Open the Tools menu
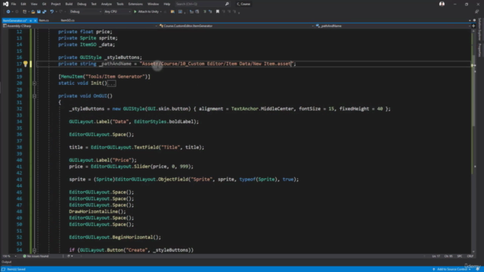 [x=120, y=4]
